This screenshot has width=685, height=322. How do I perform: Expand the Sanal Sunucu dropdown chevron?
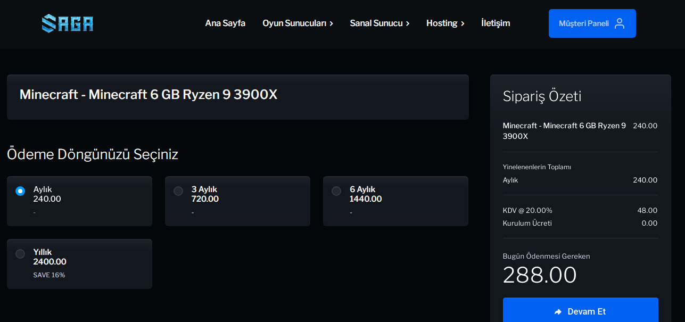click(x=408, y=23)
